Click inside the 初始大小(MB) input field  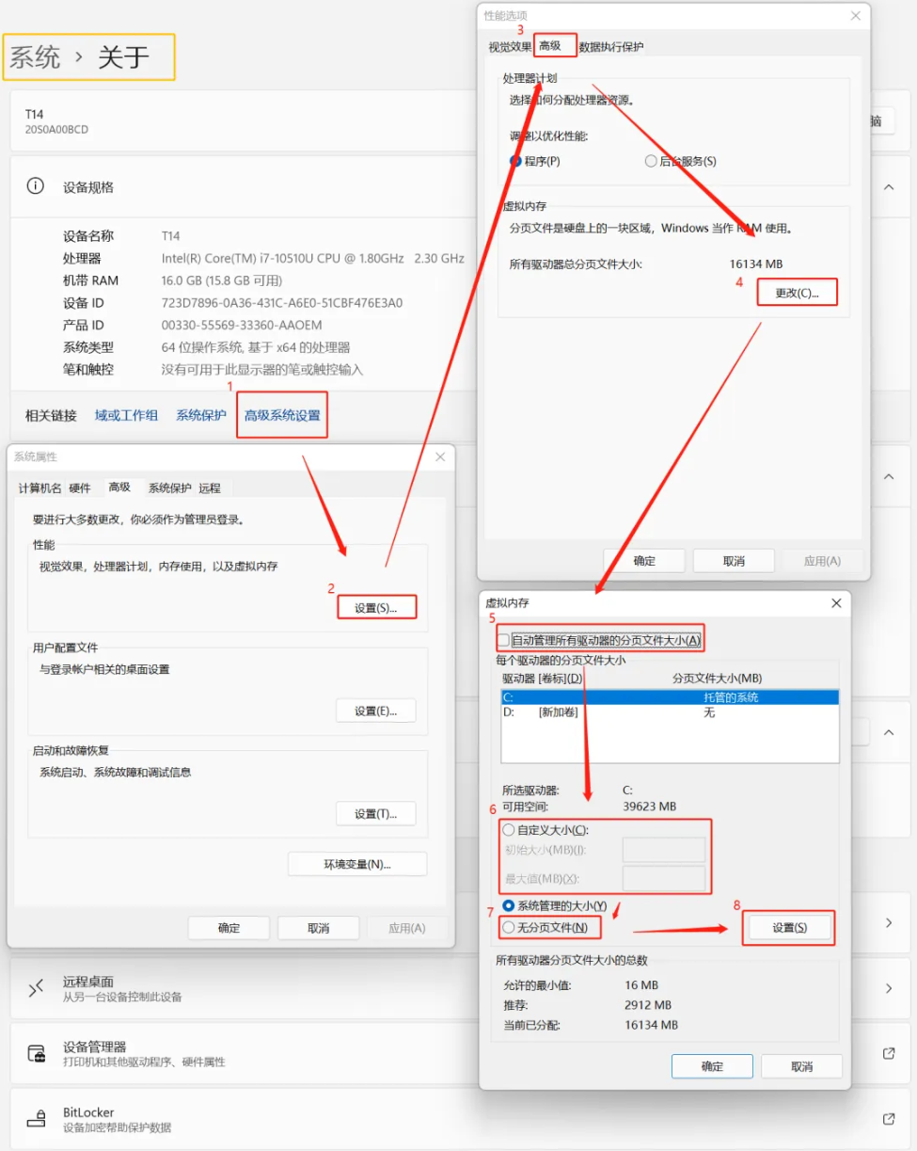tap(664, 849)
